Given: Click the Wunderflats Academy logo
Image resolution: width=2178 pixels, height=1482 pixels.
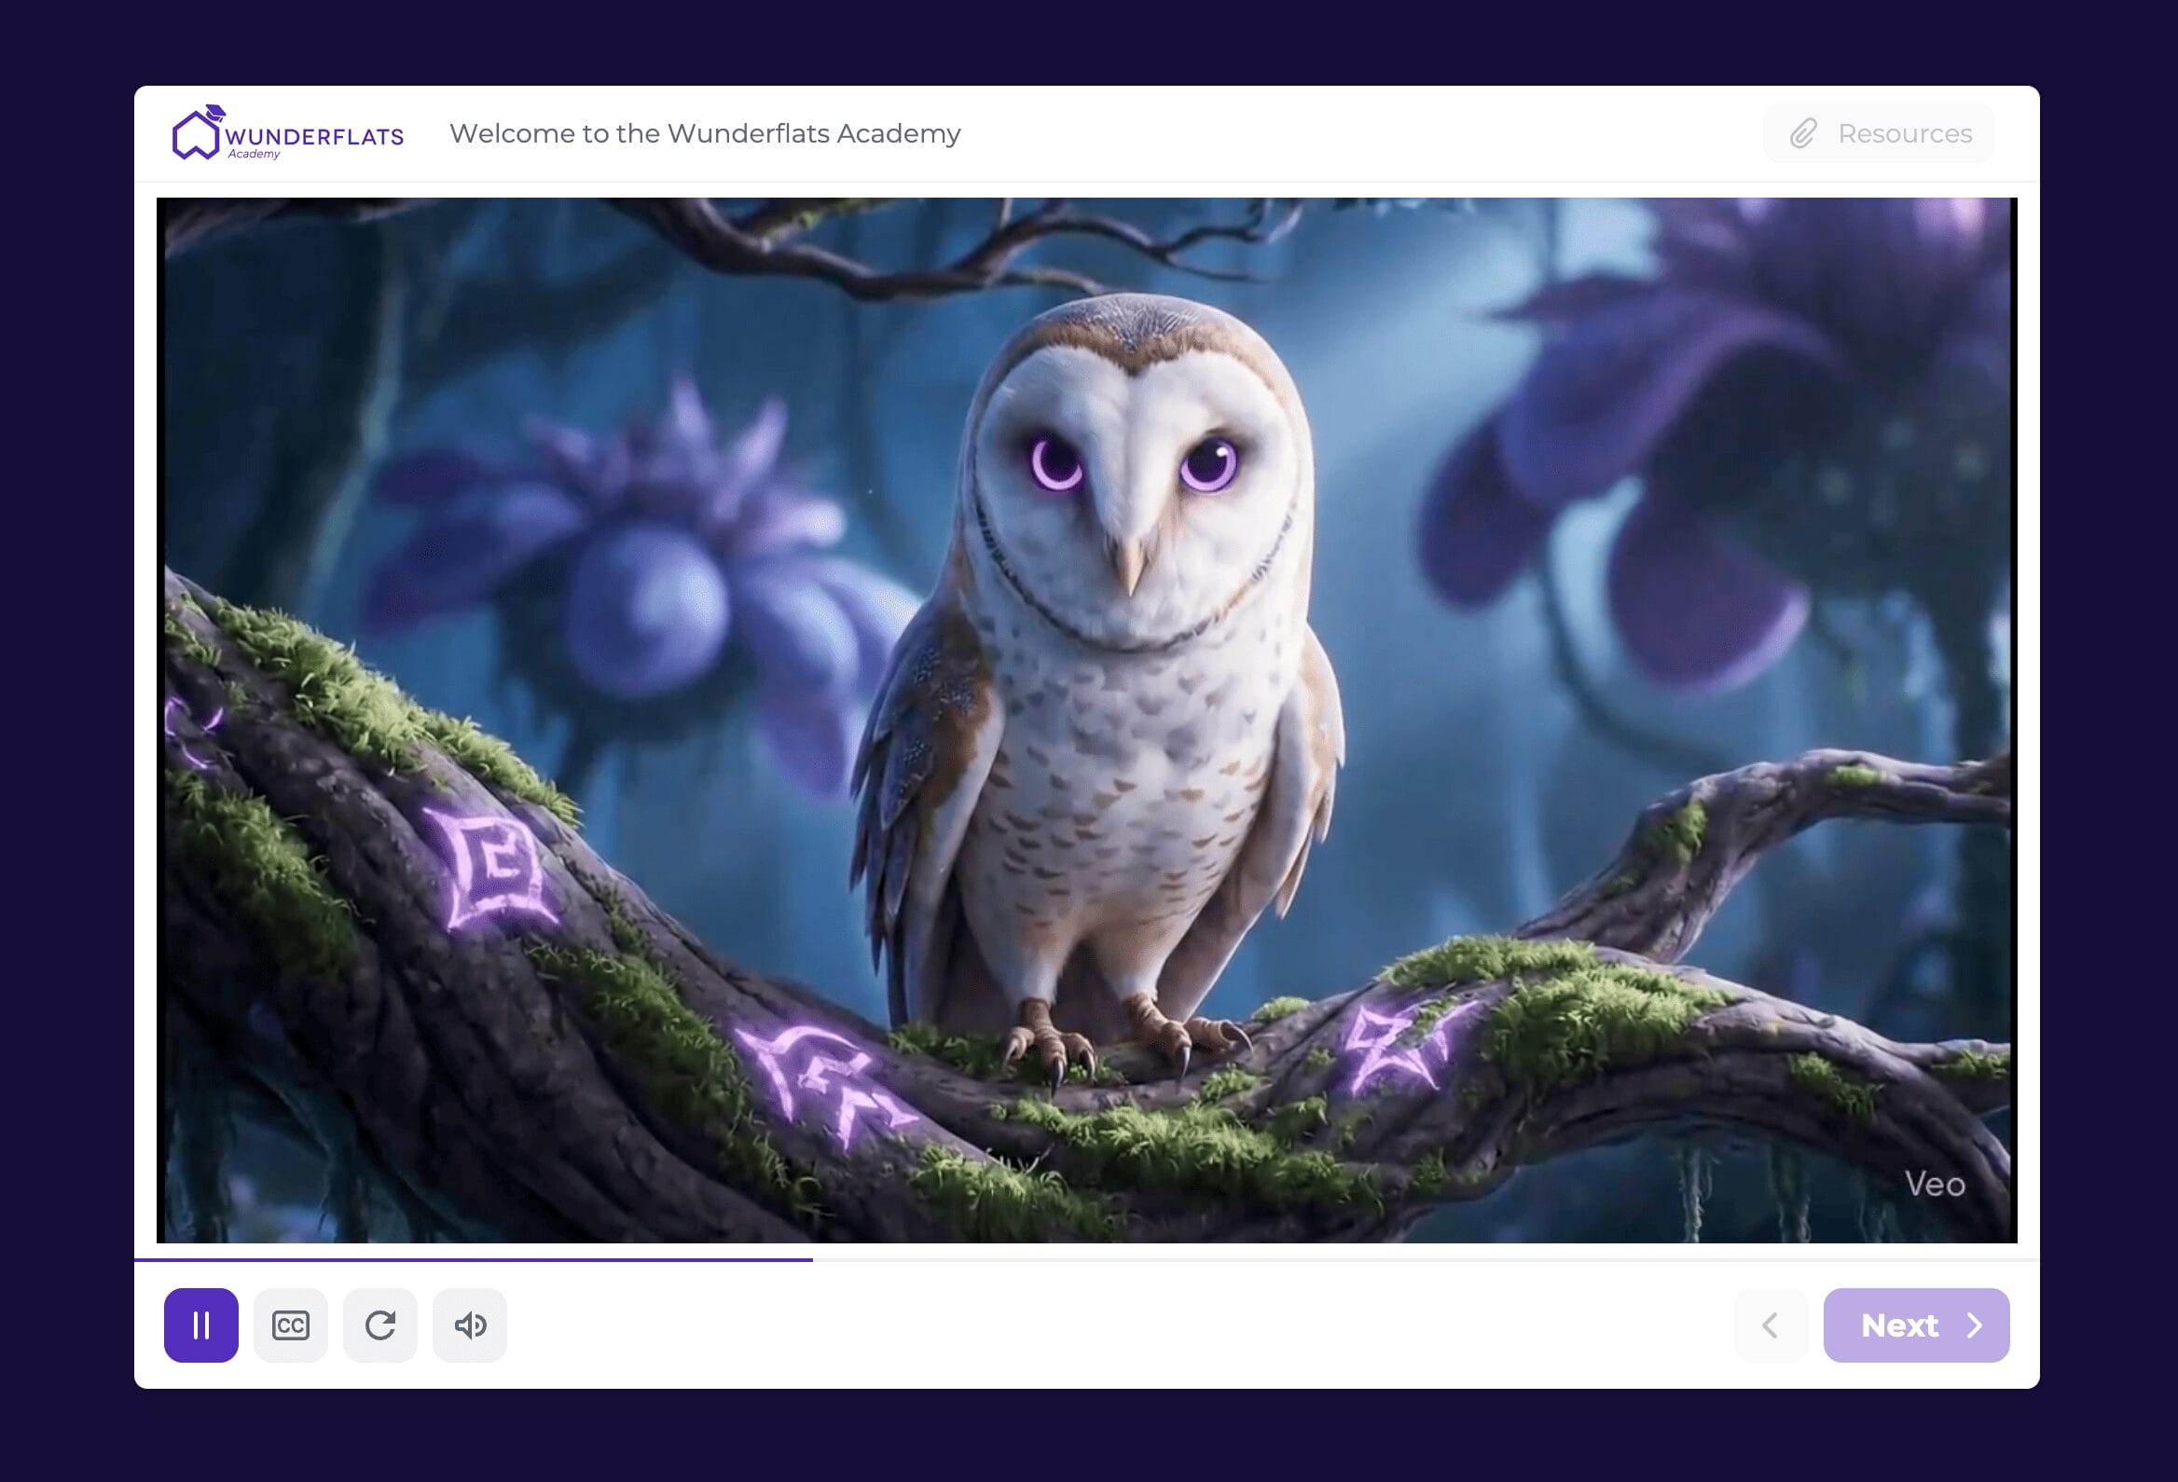Looking at the screenshot, I should click(288, 133).
